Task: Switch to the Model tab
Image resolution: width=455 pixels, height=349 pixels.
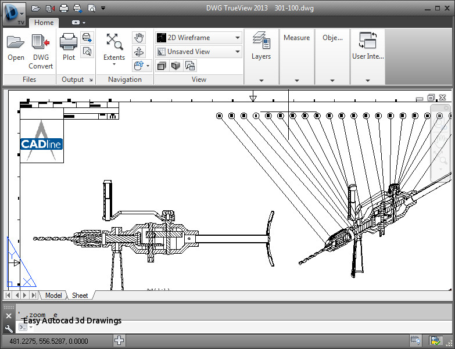Action: point(53,296)
